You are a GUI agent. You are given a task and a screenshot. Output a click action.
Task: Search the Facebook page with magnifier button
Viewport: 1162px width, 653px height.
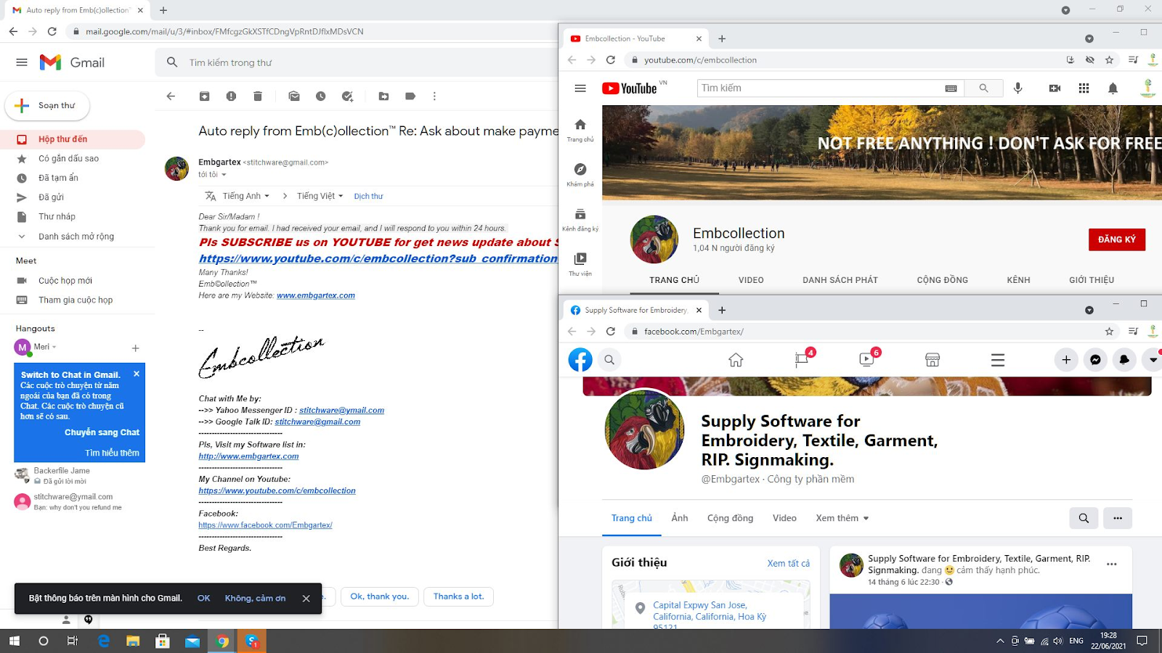click(1084, 518)
